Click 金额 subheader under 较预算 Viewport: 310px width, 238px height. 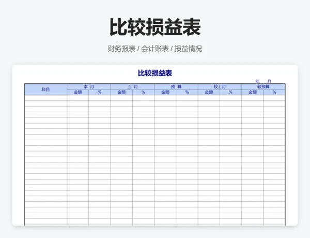coord(253,92)
